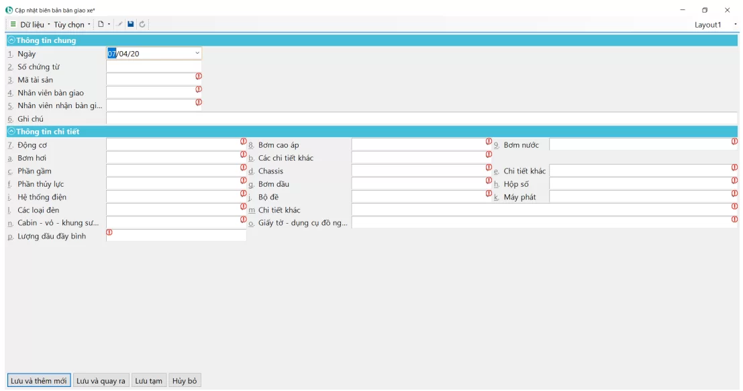Click the green hamburger menu icon
743x391 pixels.
pyautogui.click(x=13, y=24)
